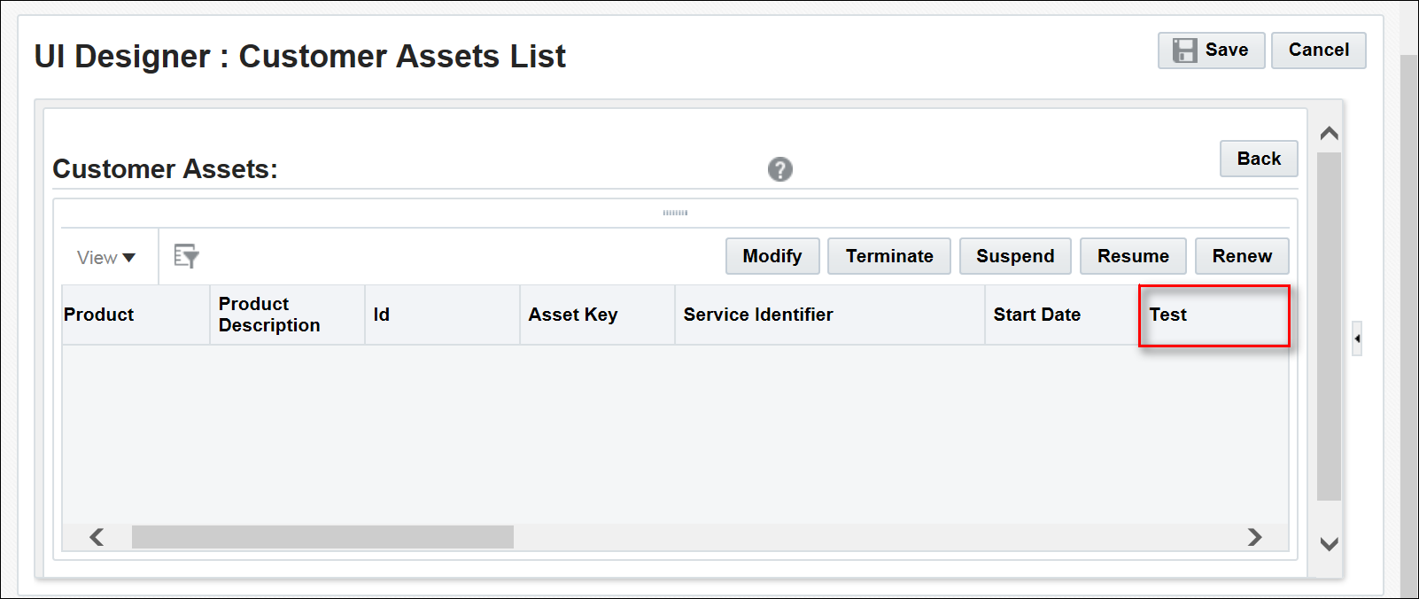This screenshot has width=1419, height=599.
Task: Click the Renew button
Action: tap(1241, 256)
